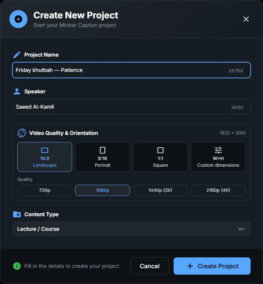Click the screen rotation icon beside Video Quality
The image size is (263, 284).
[22, 133]
